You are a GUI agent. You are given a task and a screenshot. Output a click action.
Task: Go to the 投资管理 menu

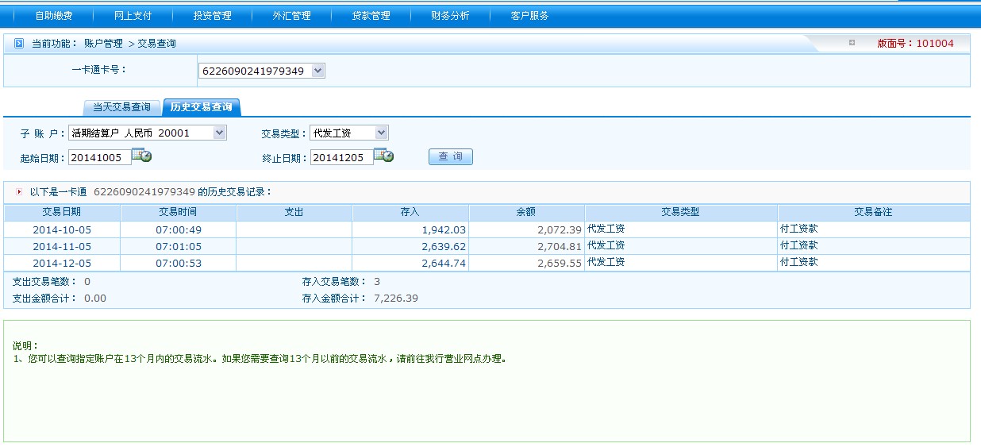point(212,15)
